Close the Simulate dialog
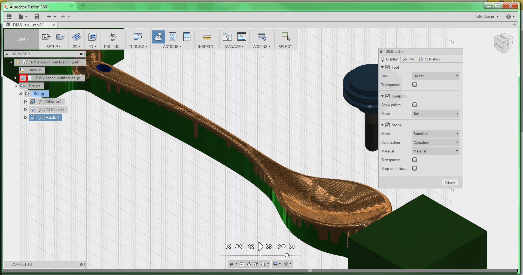 [x=450, y=182]
